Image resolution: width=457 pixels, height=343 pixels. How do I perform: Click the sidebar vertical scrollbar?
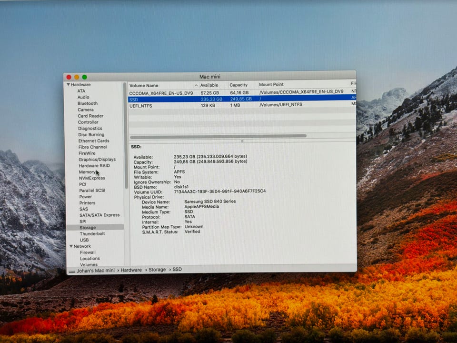[x=126, y=136]
